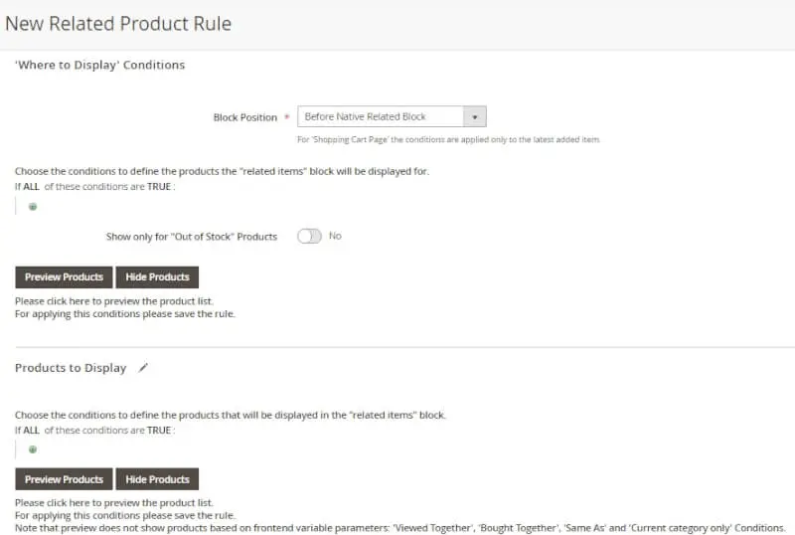The height and width of the screenshot is (535, 795).
Task: Hide Products in the 'Where to Display' section
Action: (157, 277)
